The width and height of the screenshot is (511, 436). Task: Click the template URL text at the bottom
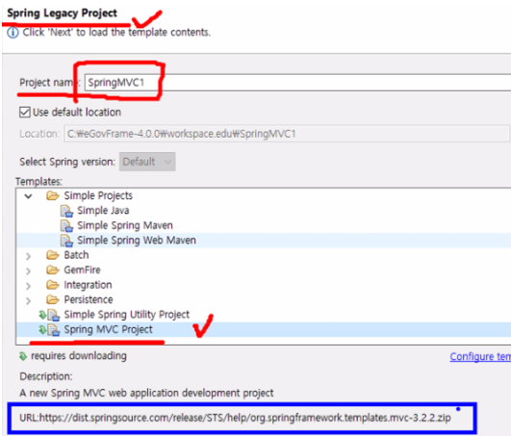point(236,418)
